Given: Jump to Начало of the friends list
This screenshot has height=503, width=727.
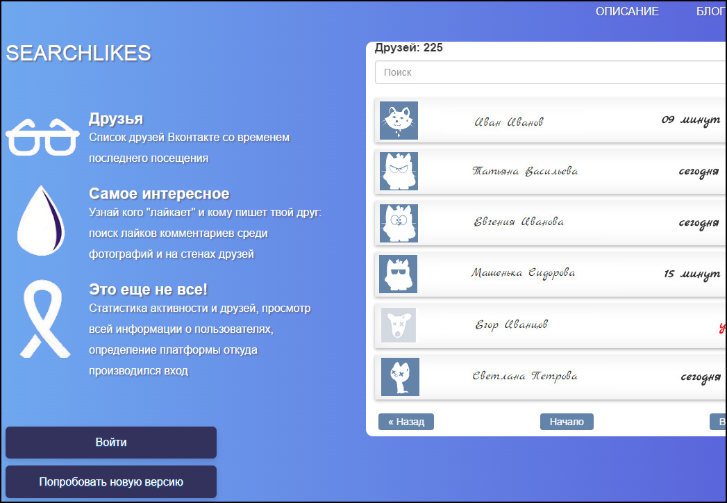Looking at the screenshot, I should pyautogui.click(x=567, y=422).
